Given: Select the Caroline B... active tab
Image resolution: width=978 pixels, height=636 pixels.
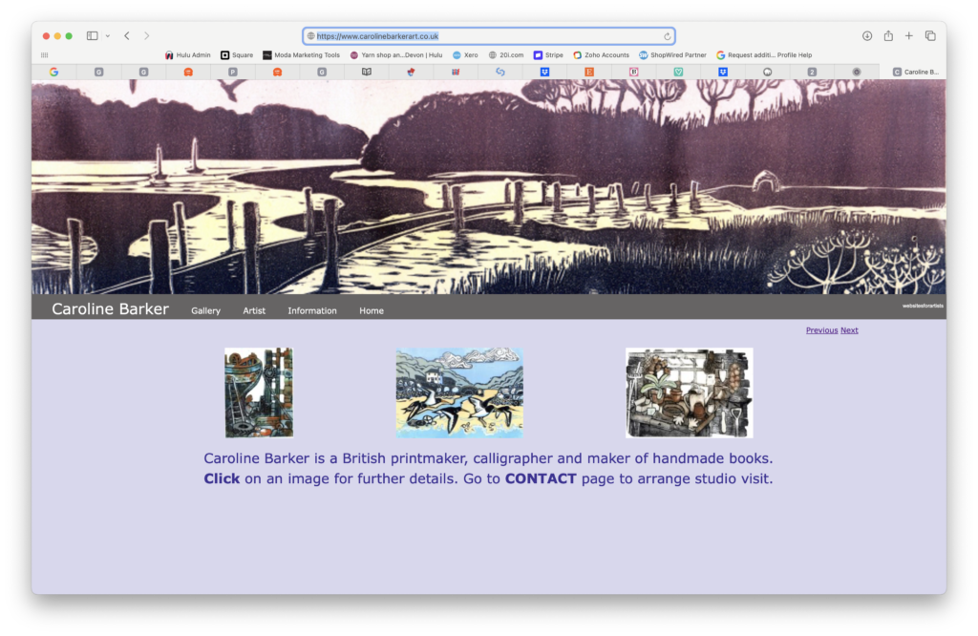Looking at the screenshot, I should [915, 73].
